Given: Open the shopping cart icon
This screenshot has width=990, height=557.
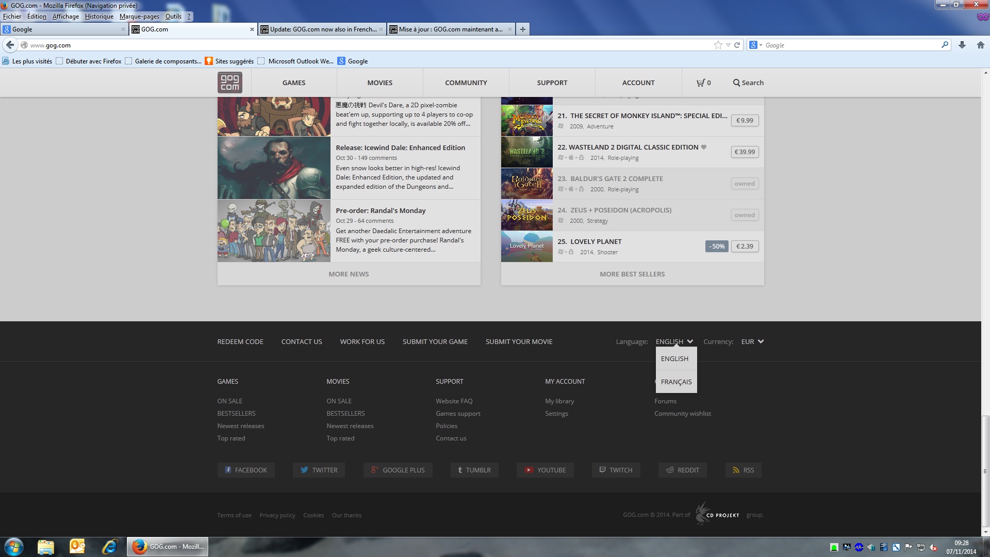Looking at the screenshot, I should click(700, 83).
